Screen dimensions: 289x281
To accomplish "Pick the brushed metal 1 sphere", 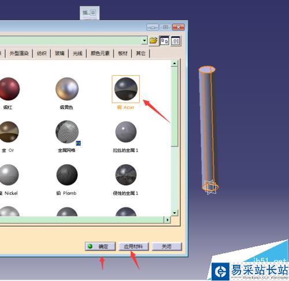I will pyautogui.click(x=126, y=132).
